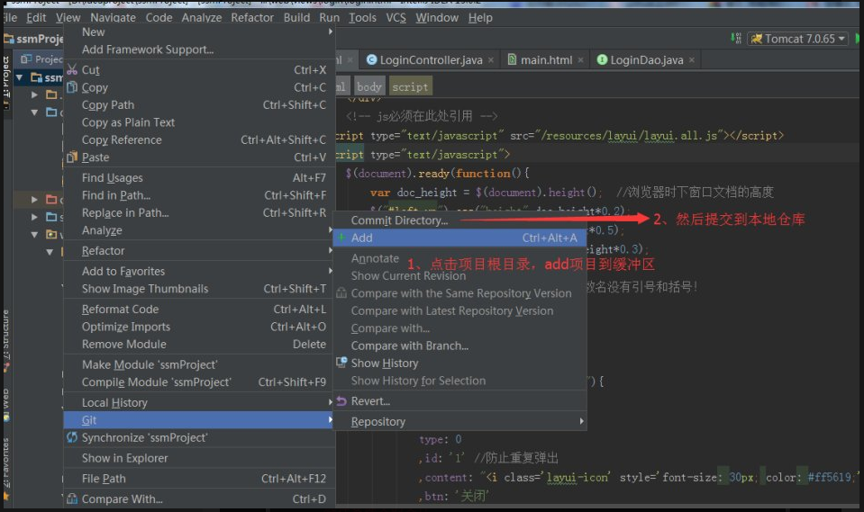Click the LoginDao.java interface icon
864x512 pixels.
click(x=602, y=59)
